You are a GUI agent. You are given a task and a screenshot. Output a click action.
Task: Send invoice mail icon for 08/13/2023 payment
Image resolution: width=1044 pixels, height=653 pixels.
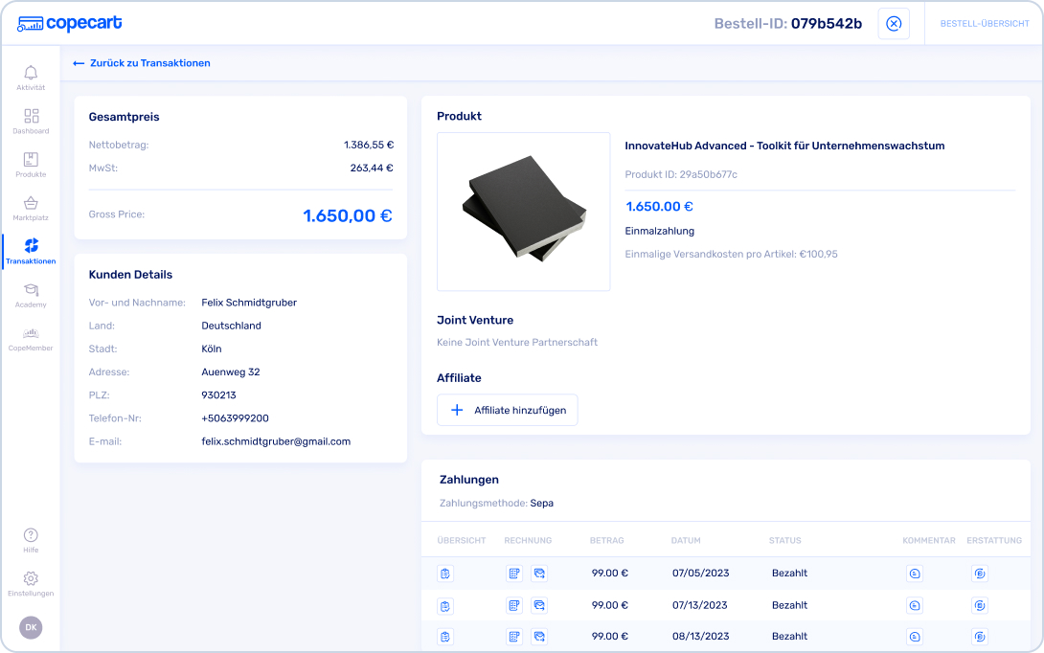(x=539, y=637)
